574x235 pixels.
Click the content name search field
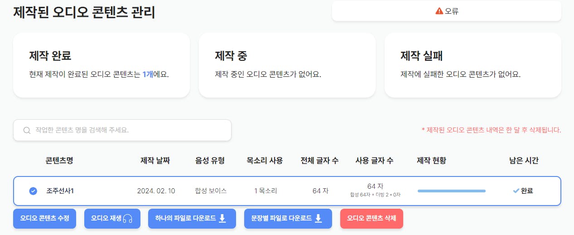(x=122, y=130)
